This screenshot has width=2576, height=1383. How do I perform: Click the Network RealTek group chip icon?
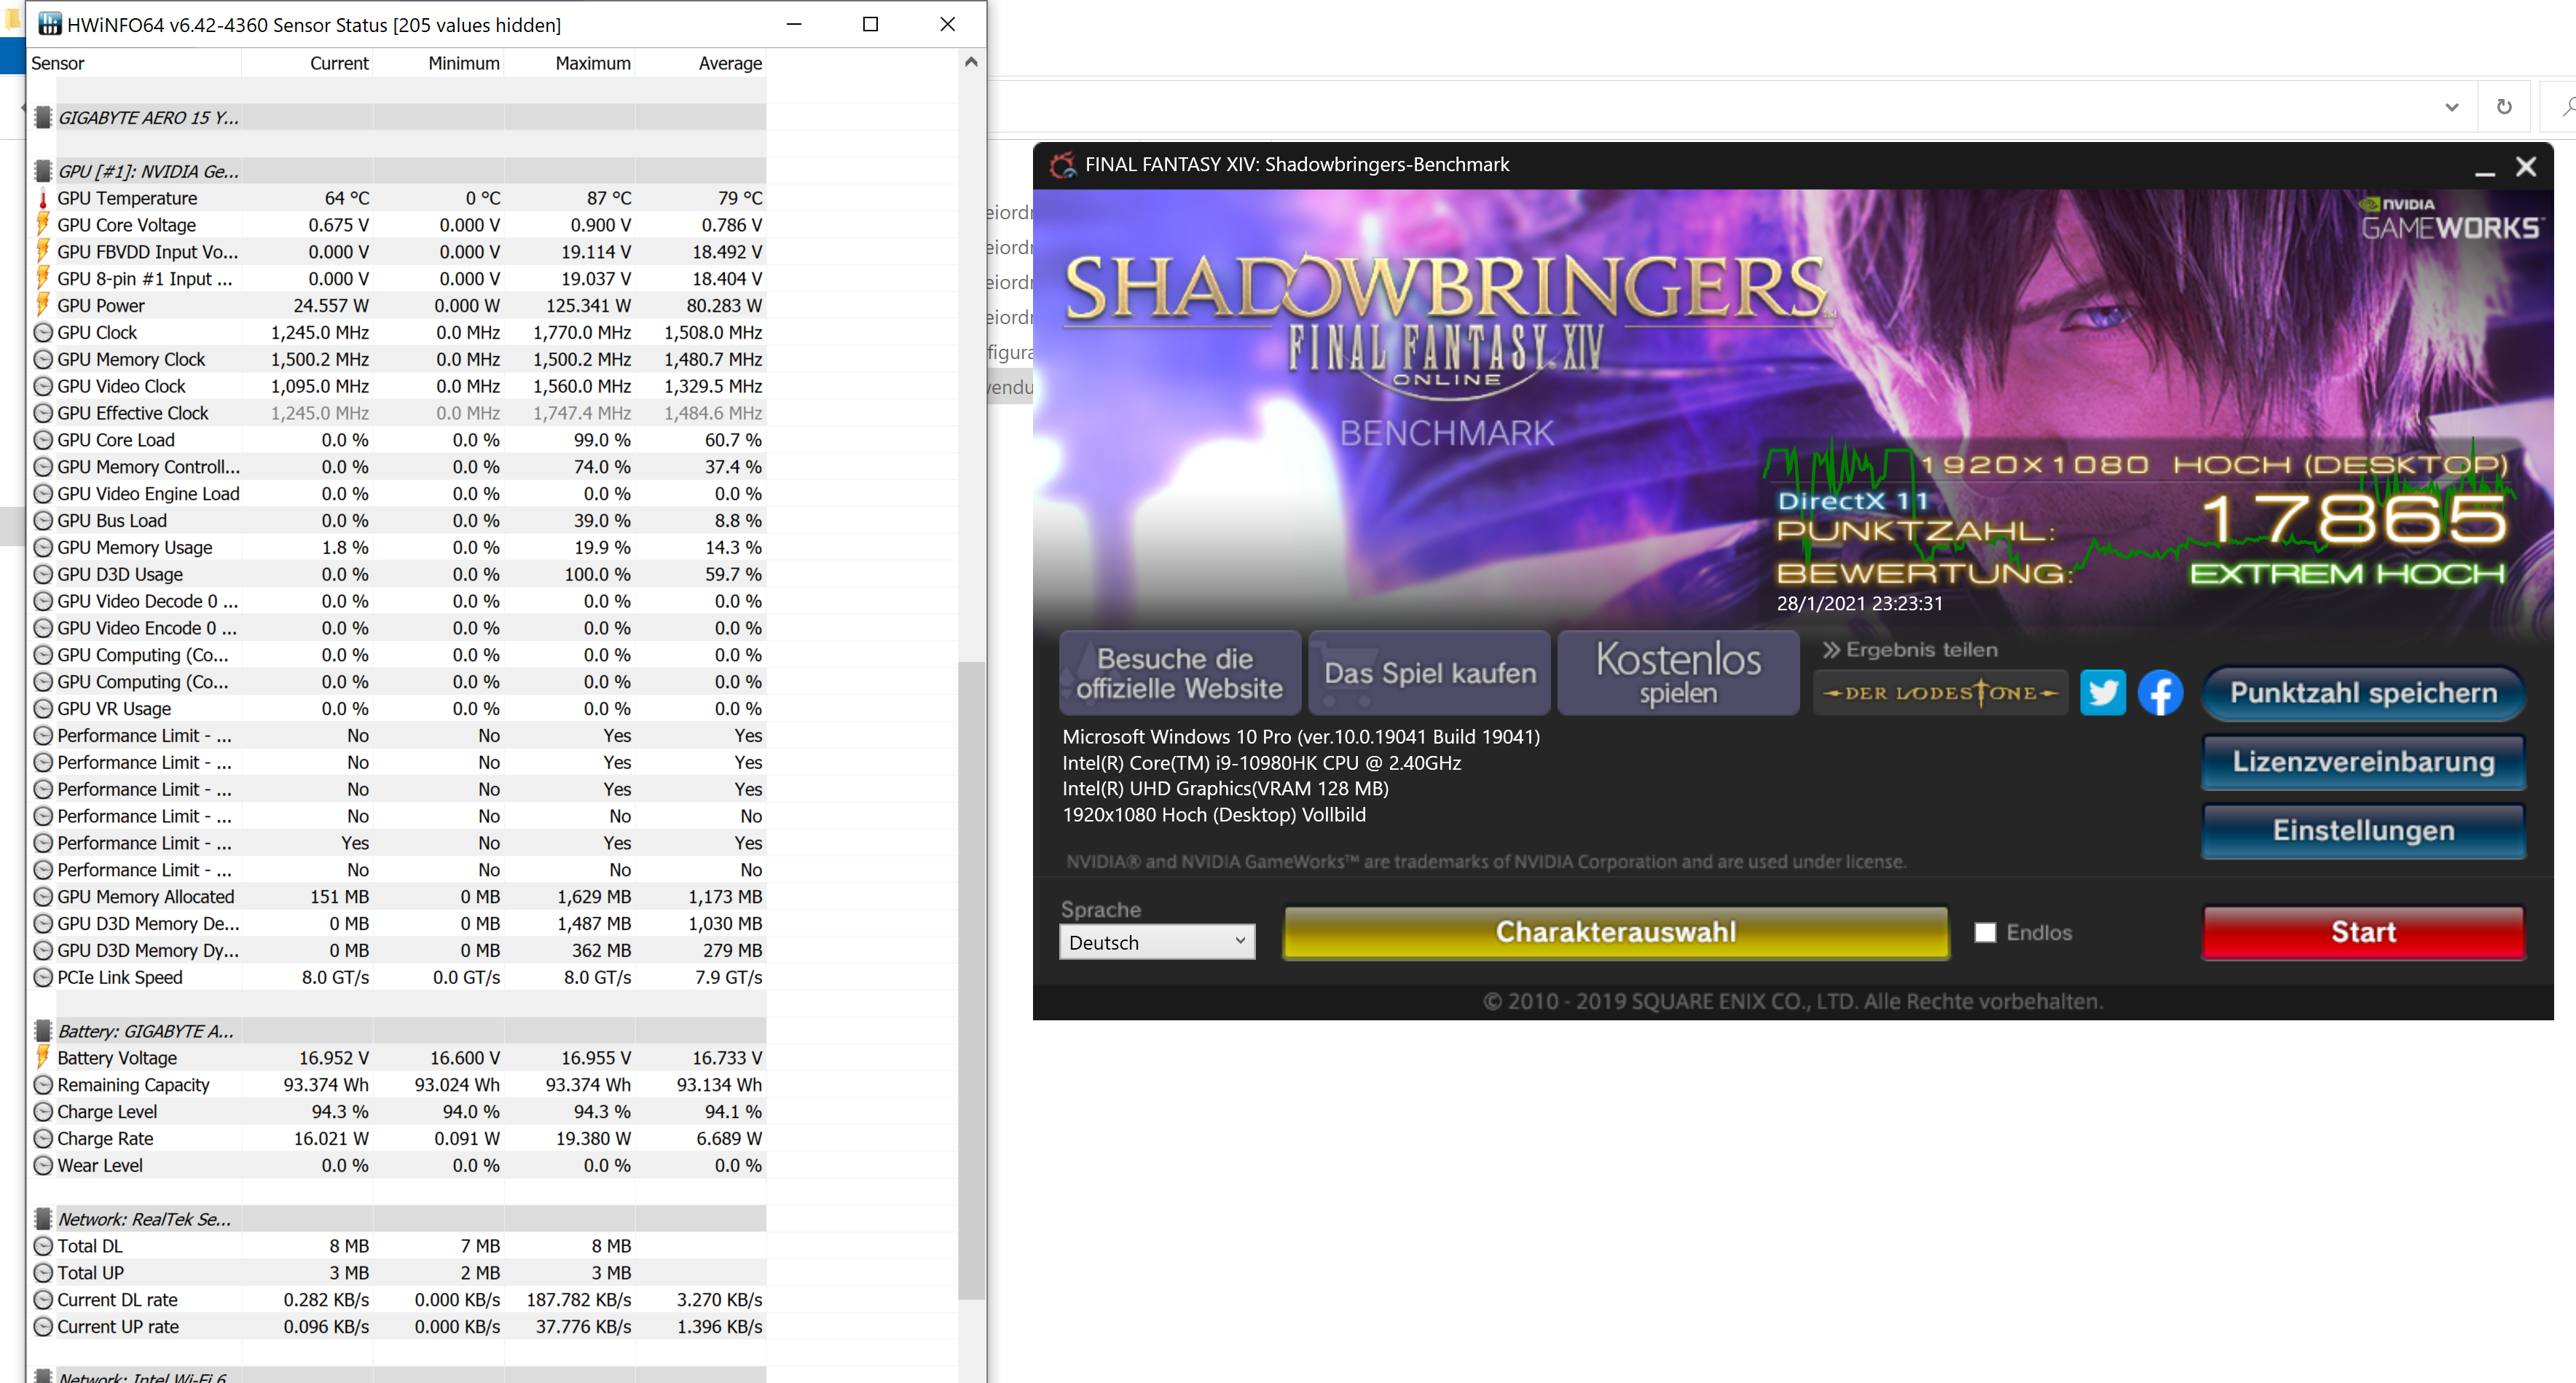click(43, 1218)
